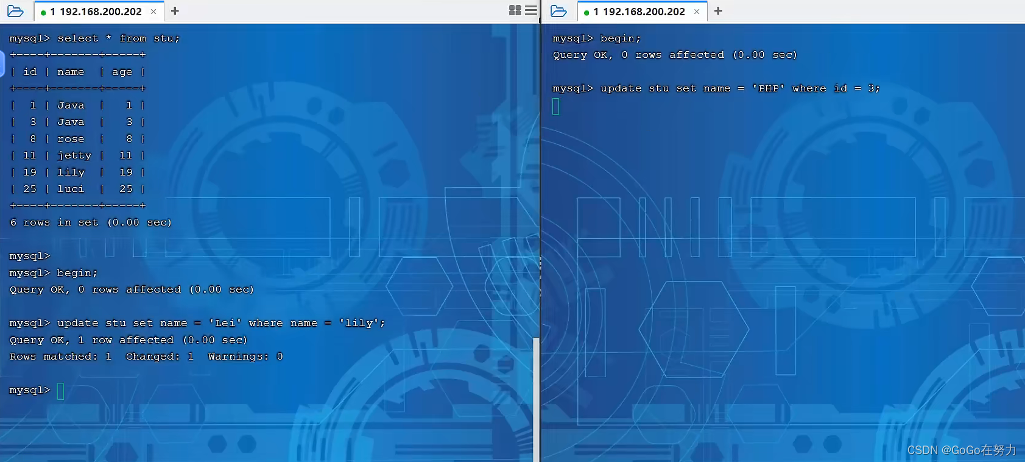Open the session folder icon in right pane

(x=558, y=11)
